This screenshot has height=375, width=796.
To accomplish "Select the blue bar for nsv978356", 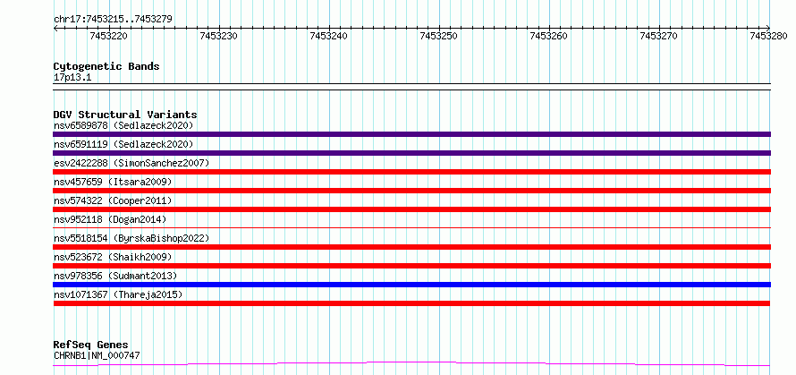I will pos(411,285).
